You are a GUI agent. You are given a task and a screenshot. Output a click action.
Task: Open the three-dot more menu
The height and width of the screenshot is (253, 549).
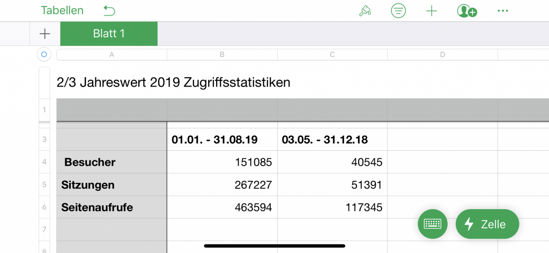(503, 11)
